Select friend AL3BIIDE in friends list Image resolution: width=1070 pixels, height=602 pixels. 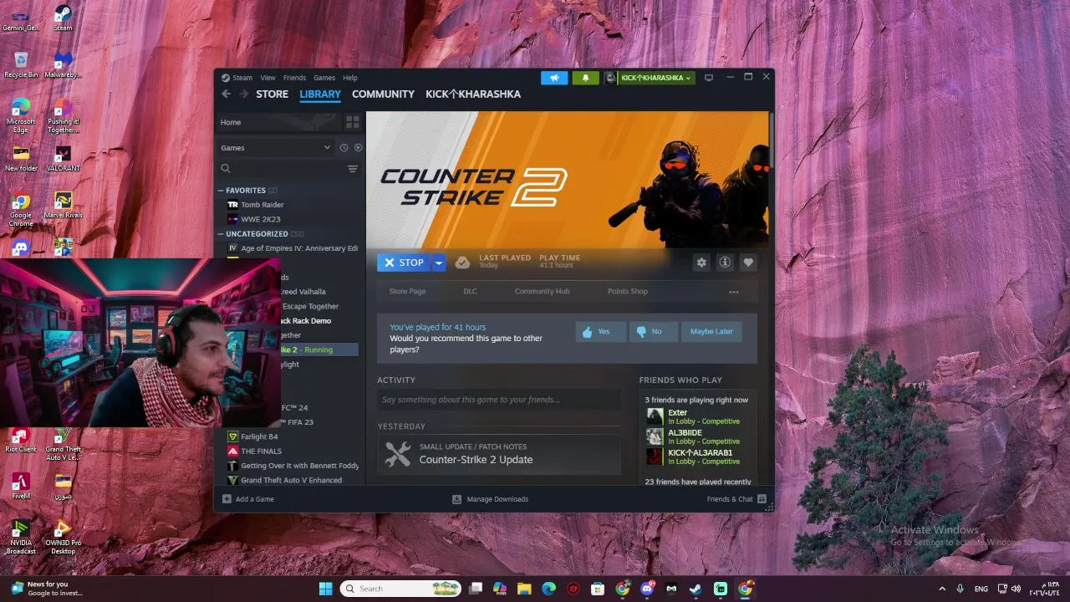pyautogui.click(x=698, y=436)
